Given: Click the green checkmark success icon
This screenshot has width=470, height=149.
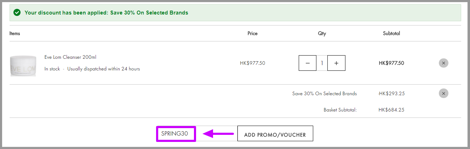Looking at the screenshot, I should pyautogui.click(x=17, y=13).
